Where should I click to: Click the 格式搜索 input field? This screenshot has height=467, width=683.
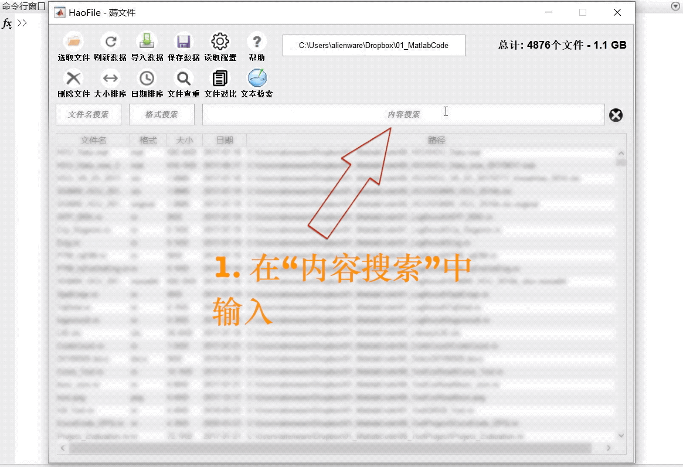coord(162,114)
